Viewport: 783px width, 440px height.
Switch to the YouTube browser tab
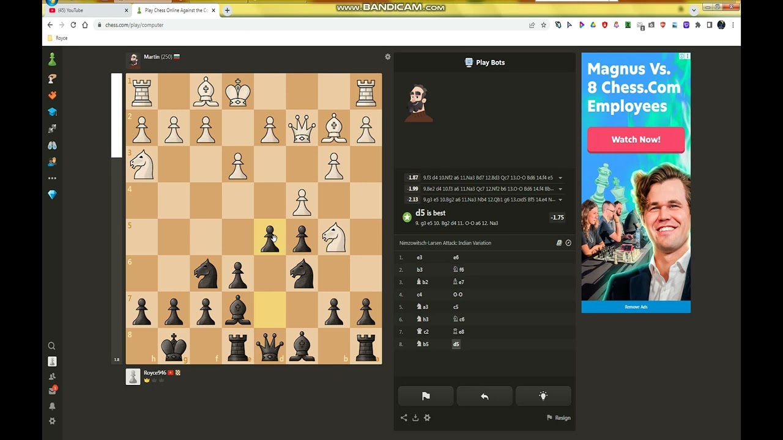coord(89,10)
